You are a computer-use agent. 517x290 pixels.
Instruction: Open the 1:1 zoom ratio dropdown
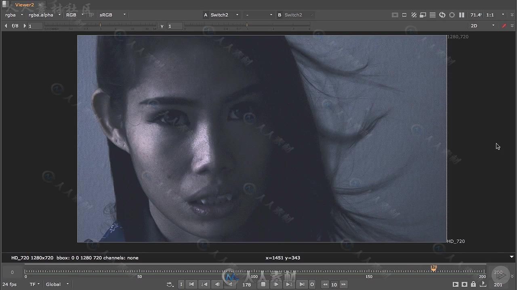tap(496, 15)
